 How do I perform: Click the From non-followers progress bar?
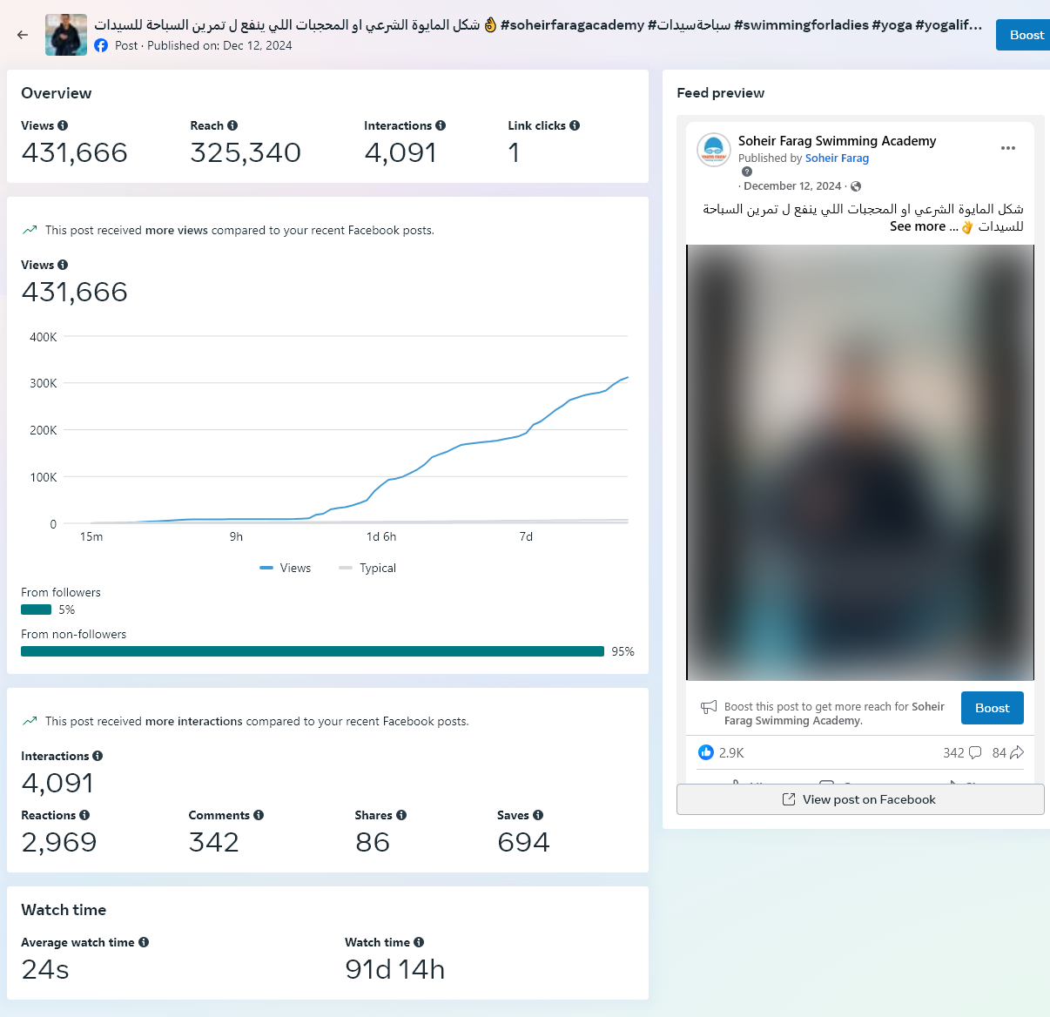(x=312, y=651)
